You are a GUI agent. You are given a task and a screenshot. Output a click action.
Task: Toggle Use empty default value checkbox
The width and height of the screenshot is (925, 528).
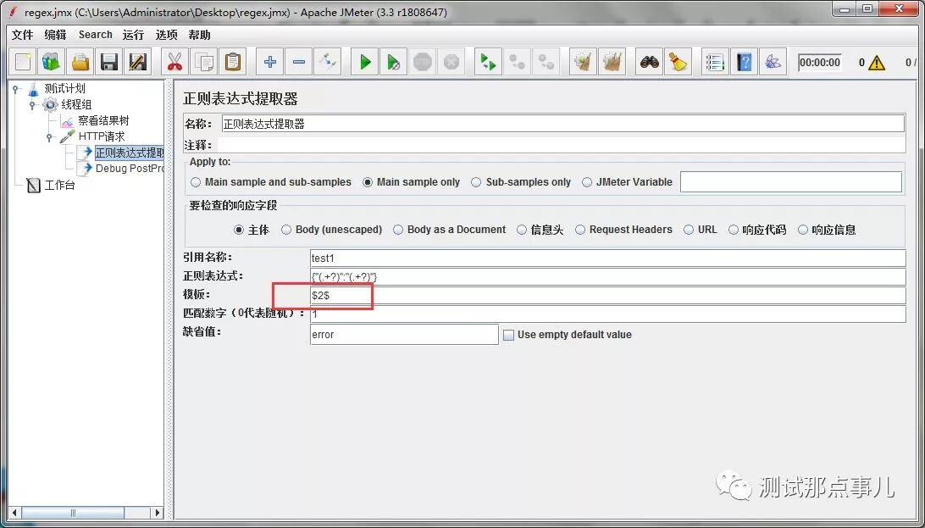tap(508, 335)
